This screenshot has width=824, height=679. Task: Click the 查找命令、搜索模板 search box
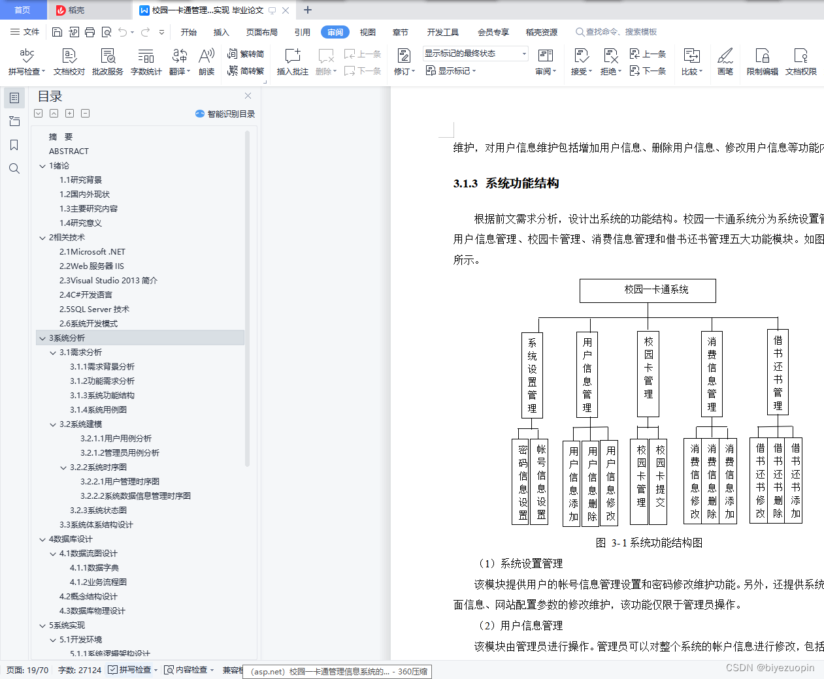616,32
